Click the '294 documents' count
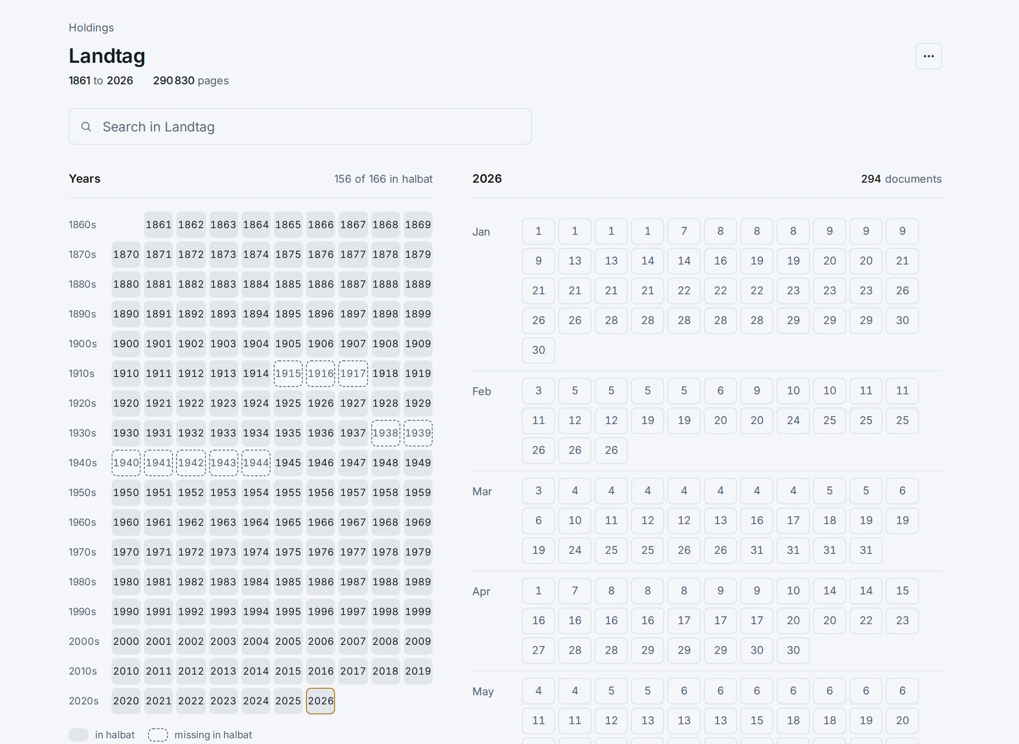 901,179
